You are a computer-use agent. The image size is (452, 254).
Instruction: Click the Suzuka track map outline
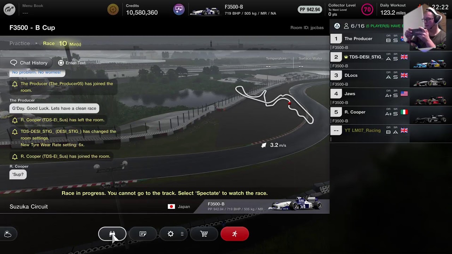(274, 104)
